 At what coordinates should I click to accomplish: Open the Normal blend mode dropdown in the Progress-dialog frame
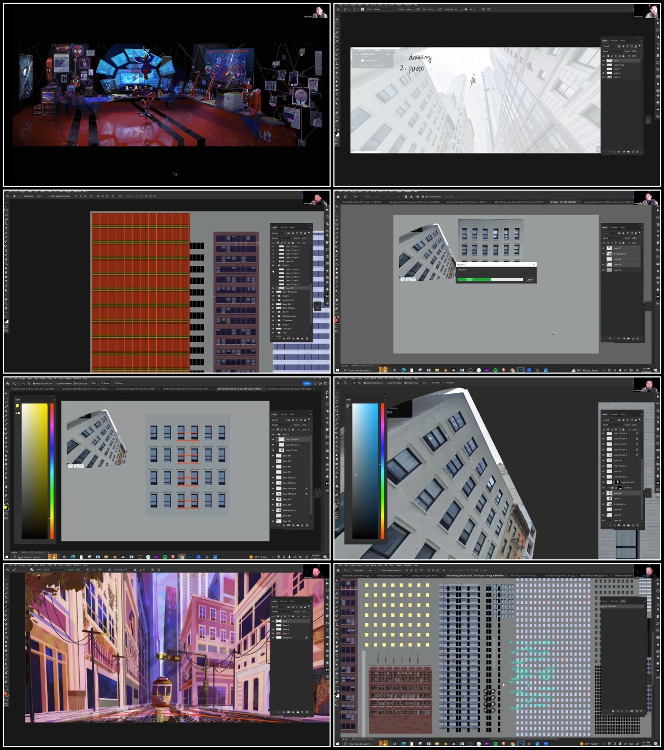(x=612, y=238)
